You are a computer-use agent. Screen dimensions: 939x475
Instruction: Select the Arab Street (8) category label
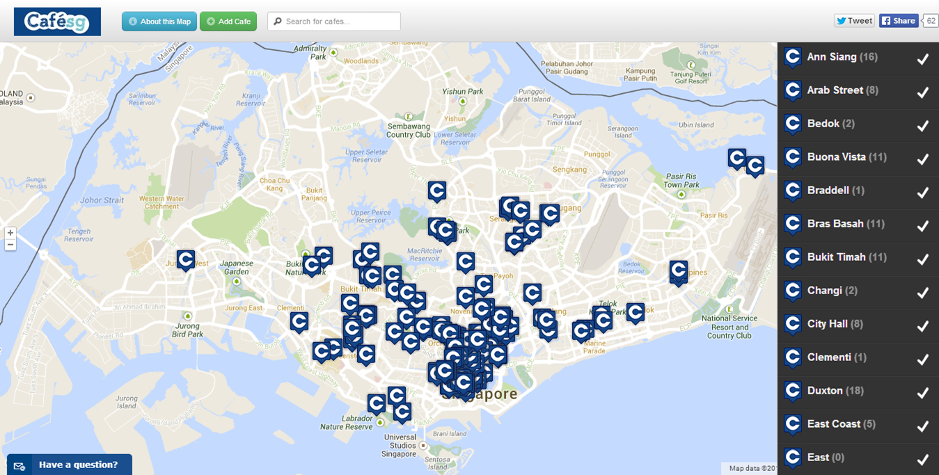click(x=842, y=90)
